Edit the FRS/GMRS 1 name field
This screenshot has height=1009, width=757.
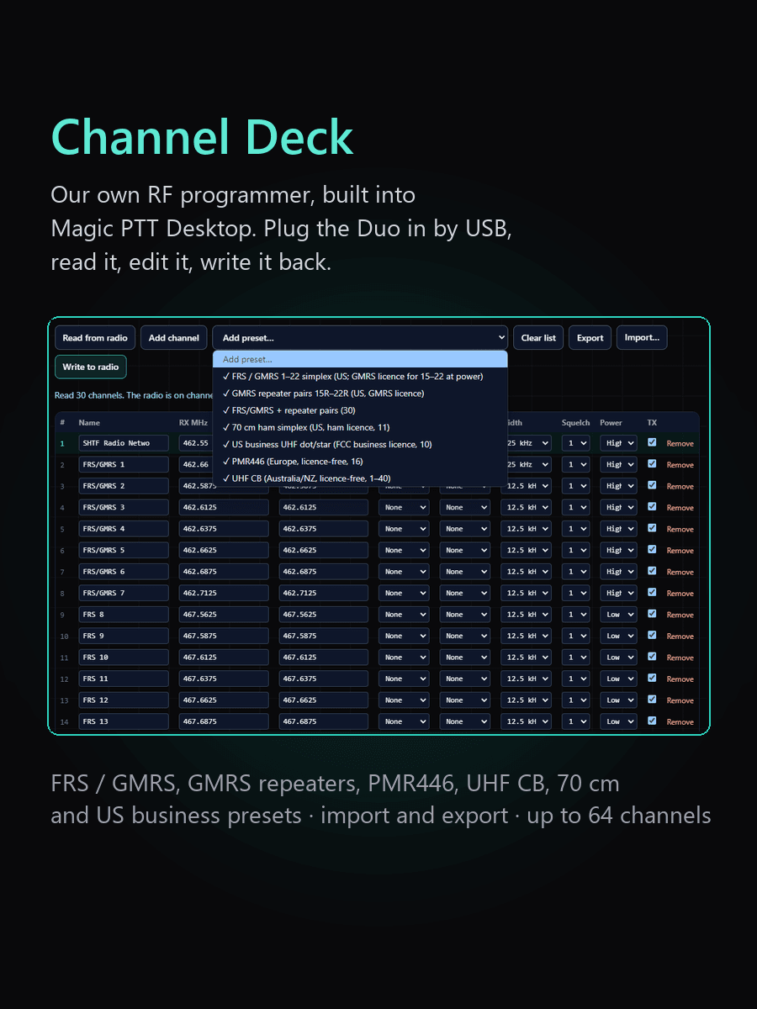[x=124, y=464]
